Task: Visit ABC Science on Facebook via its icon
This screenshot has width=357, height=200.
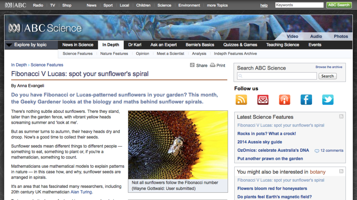Action: [x=306, y=100]
